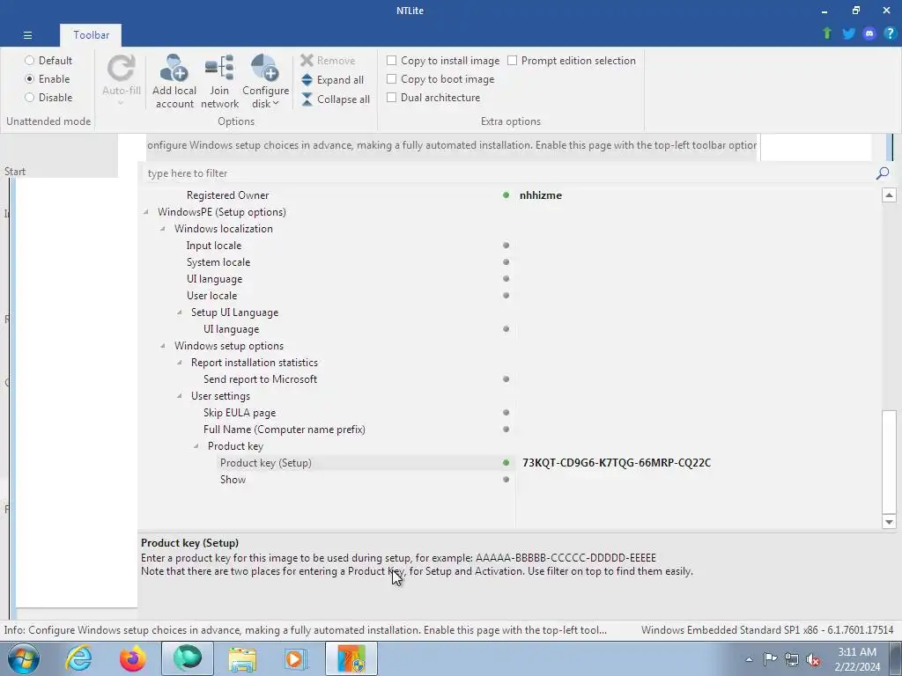Viewport: 902px width, 676px height.
Task: Click the scroll down arrow of the tree
Action: [x=889, y=522]
